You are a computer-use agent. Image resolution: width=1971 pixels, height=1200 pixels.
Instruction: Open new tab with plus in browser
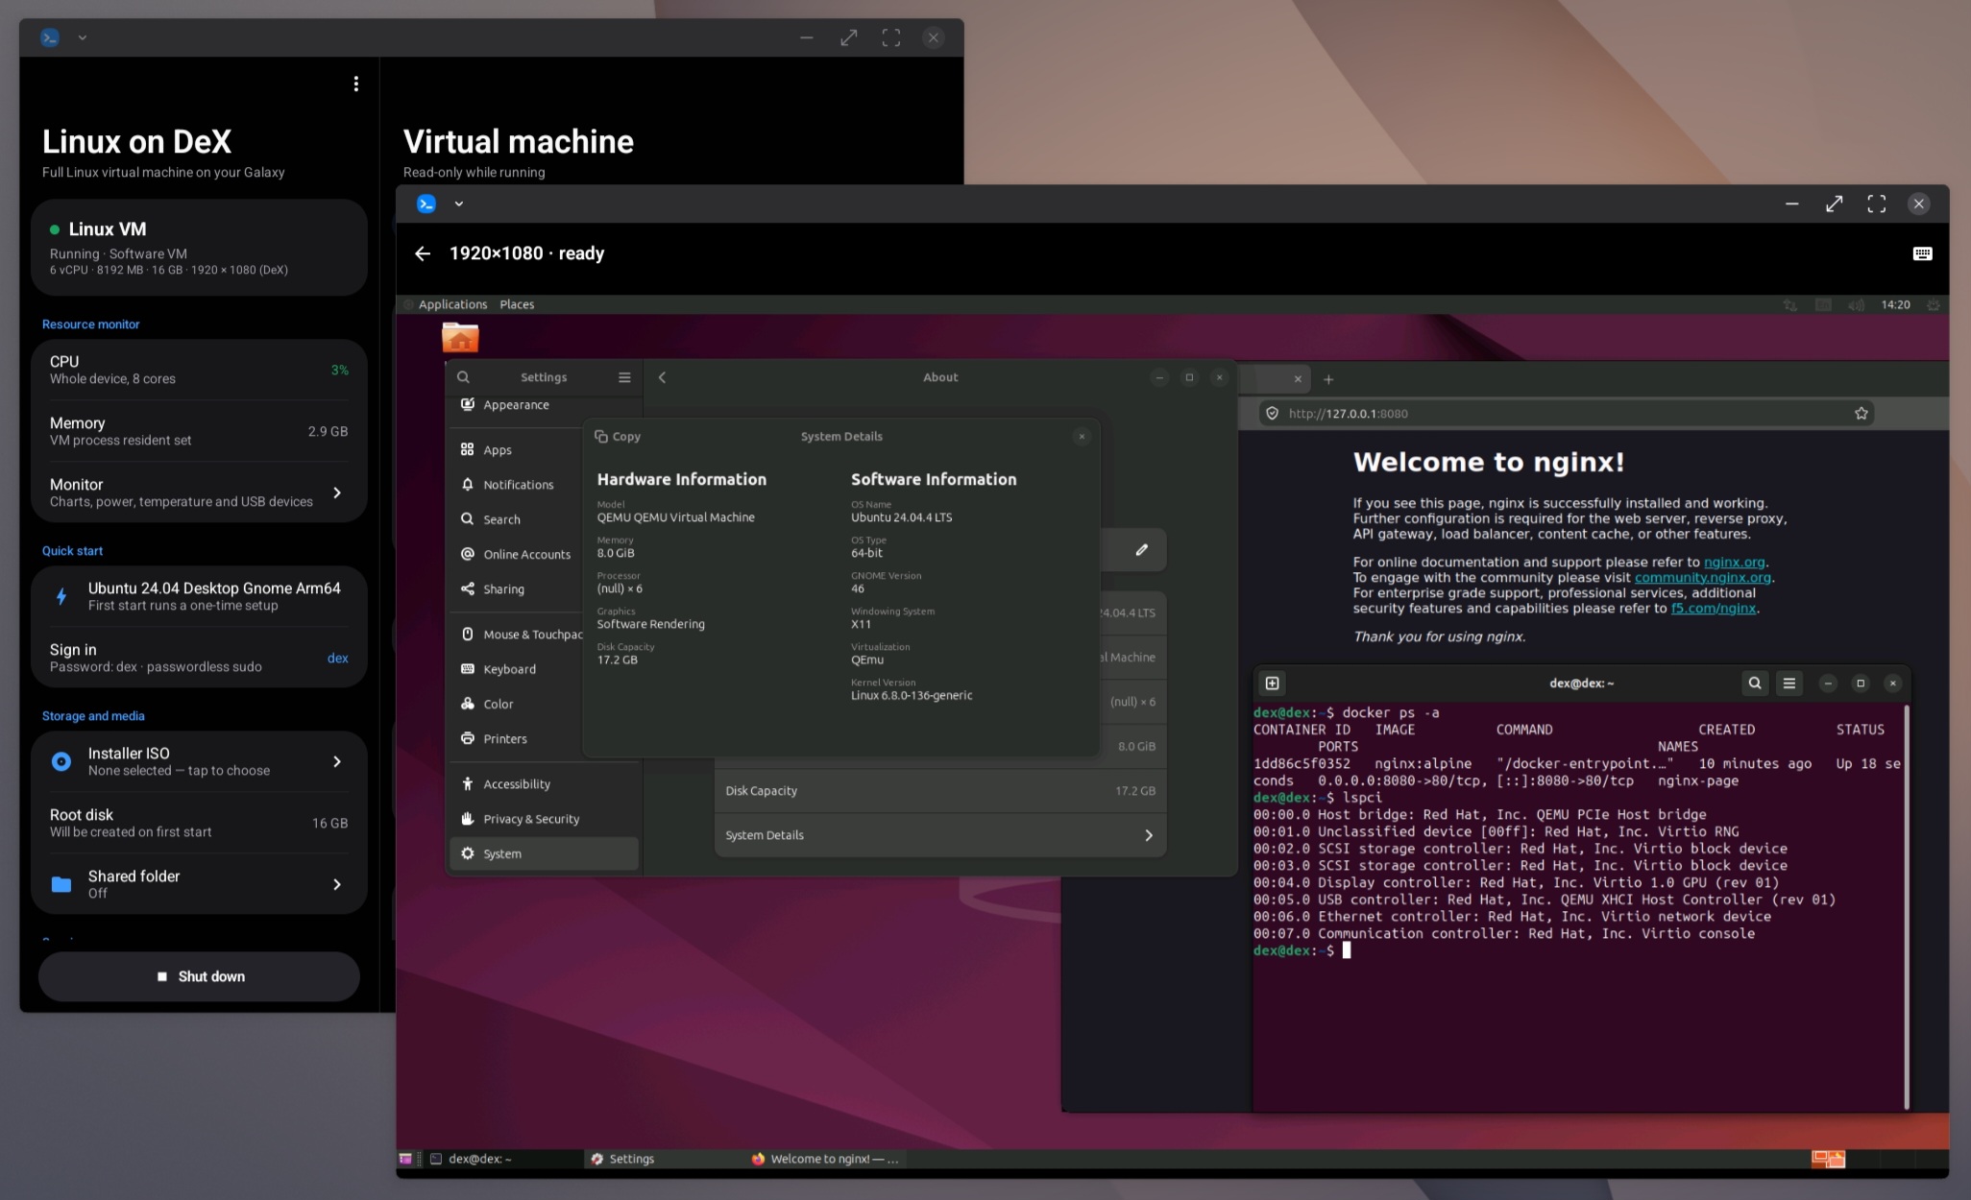pyautogui.click(x=1328, y=379)
